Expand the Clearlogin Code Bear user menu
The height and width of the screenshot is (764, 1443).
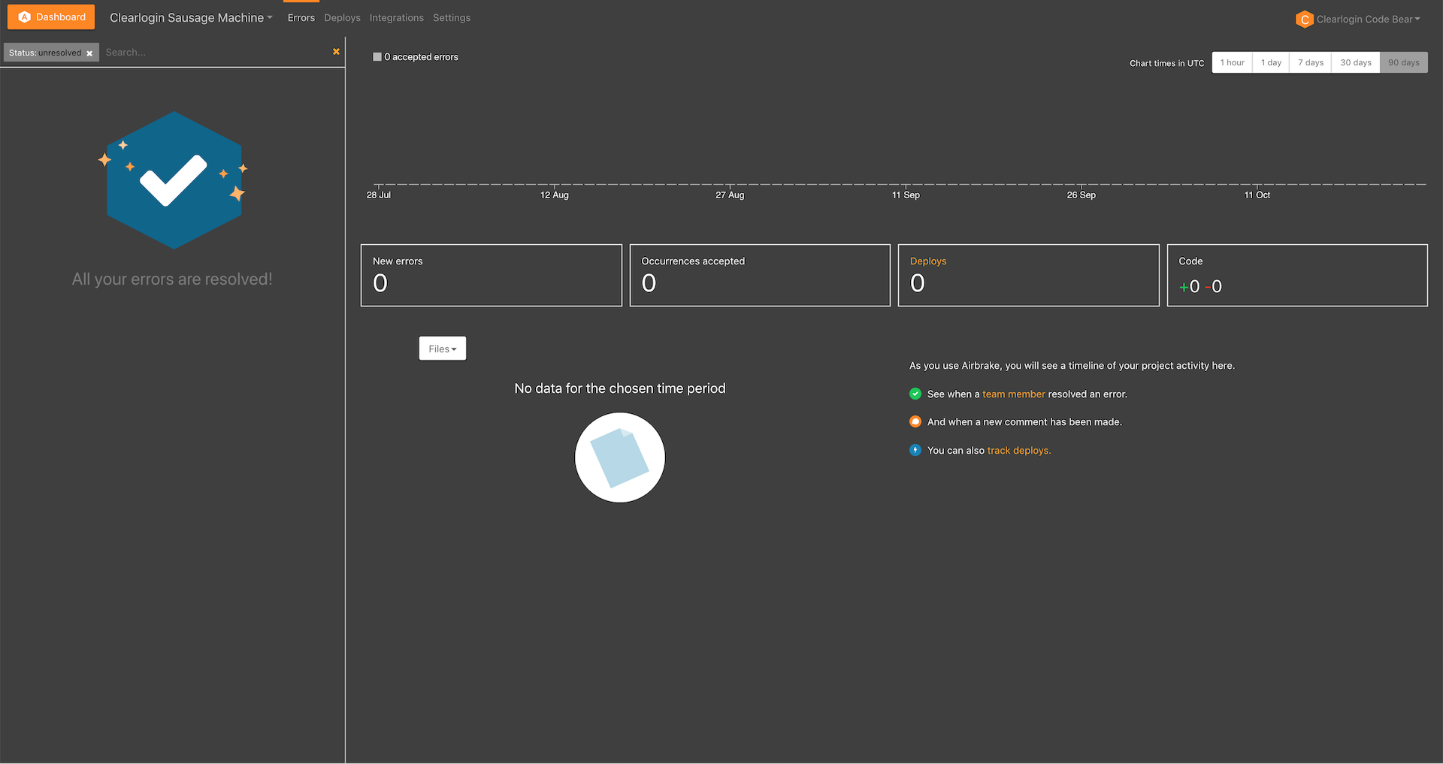[1368, 20]
